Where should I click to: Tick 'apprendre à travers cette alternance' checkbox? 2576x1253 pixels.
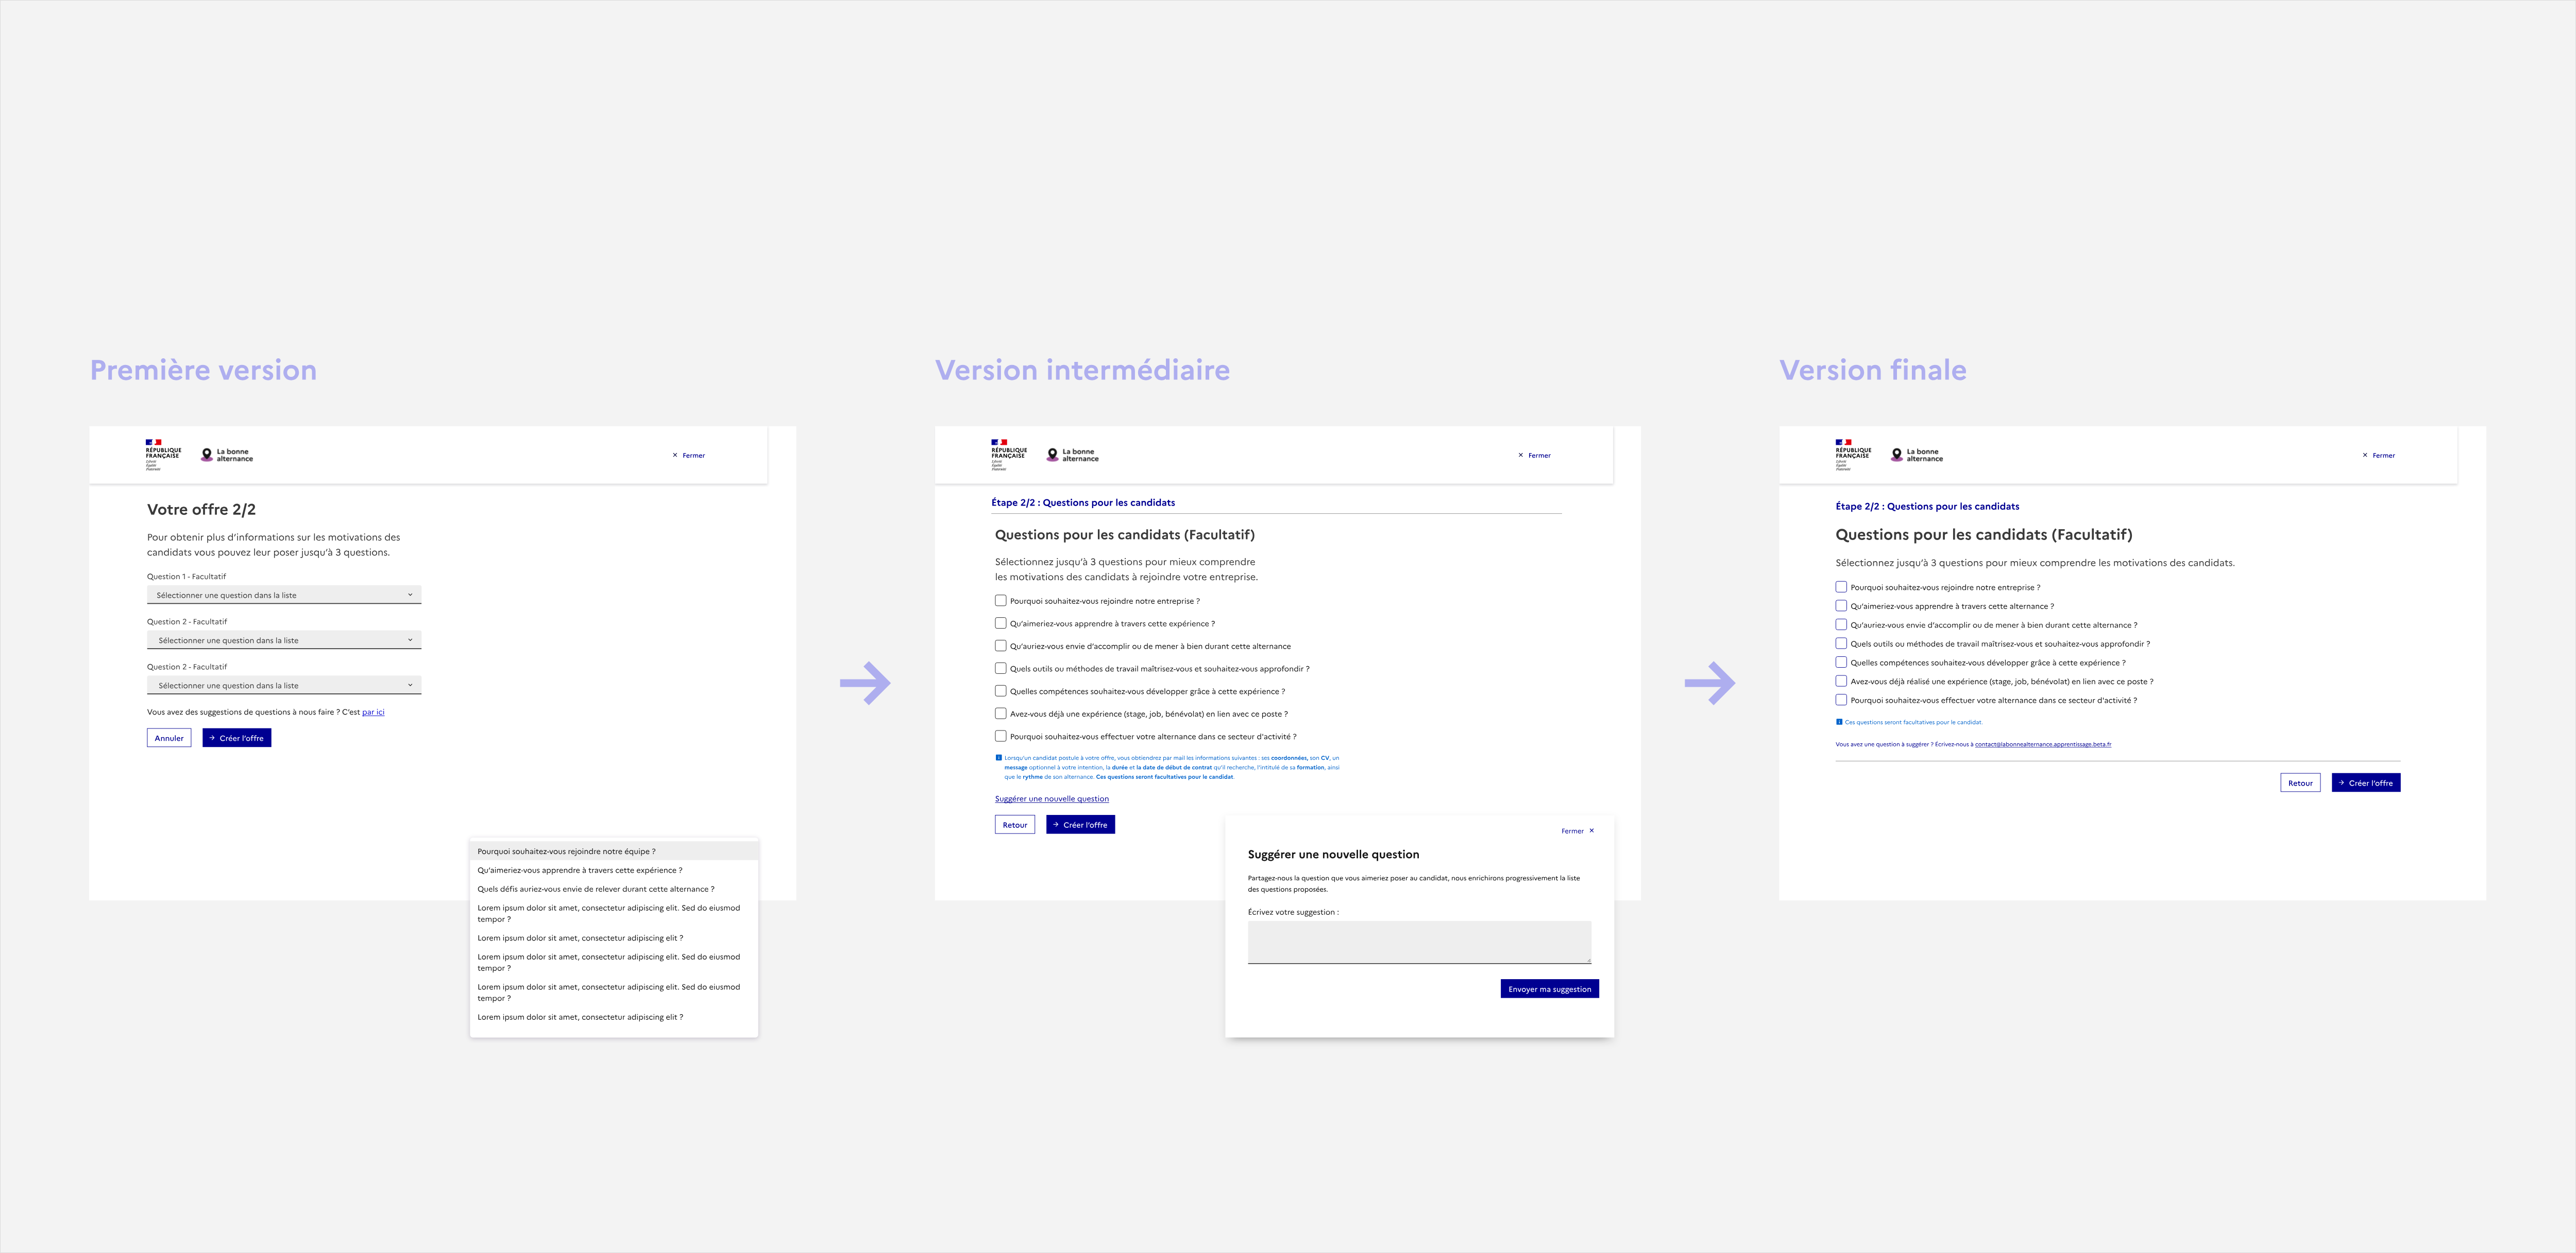[x=1841, y=605]
